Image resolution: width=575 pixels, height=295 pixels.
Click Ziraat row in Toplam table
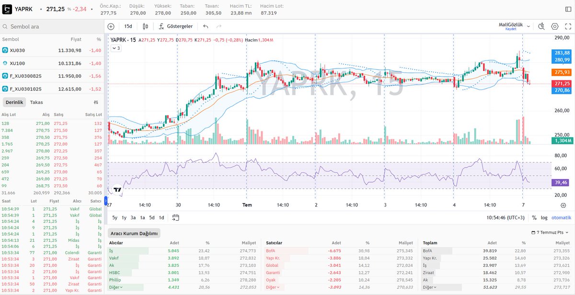[x=496, y=272]
